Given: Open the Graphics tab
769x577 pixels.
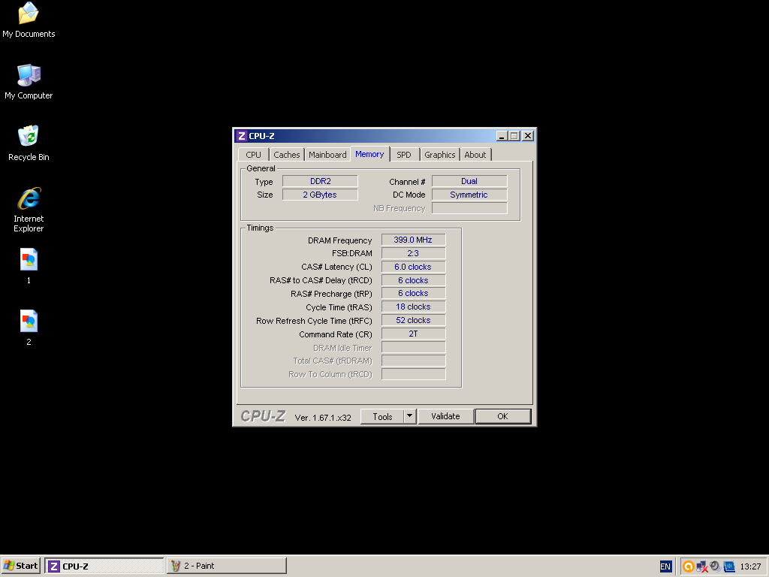Looking at the screenshot, I should tap(439, 155).
